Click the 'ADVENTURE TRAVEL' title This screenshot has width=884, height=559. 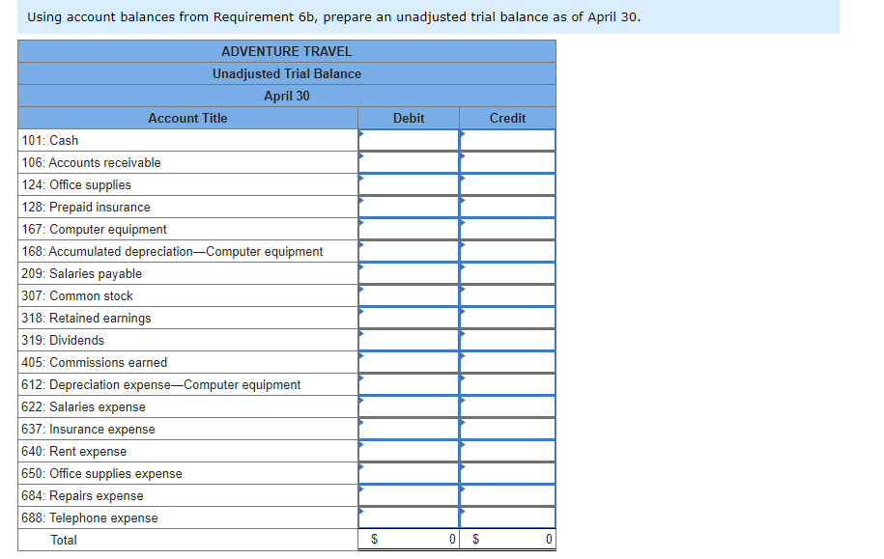click(287, 51)
